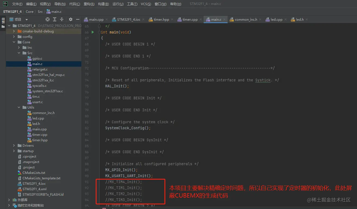Close the common_inc.h editor tab
Image resolution: width=357 pixels, height=209 pixels.
tap(260, 20)
